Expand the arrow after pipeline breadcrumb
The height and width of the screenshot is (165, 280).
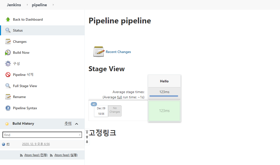click(53, 5)
